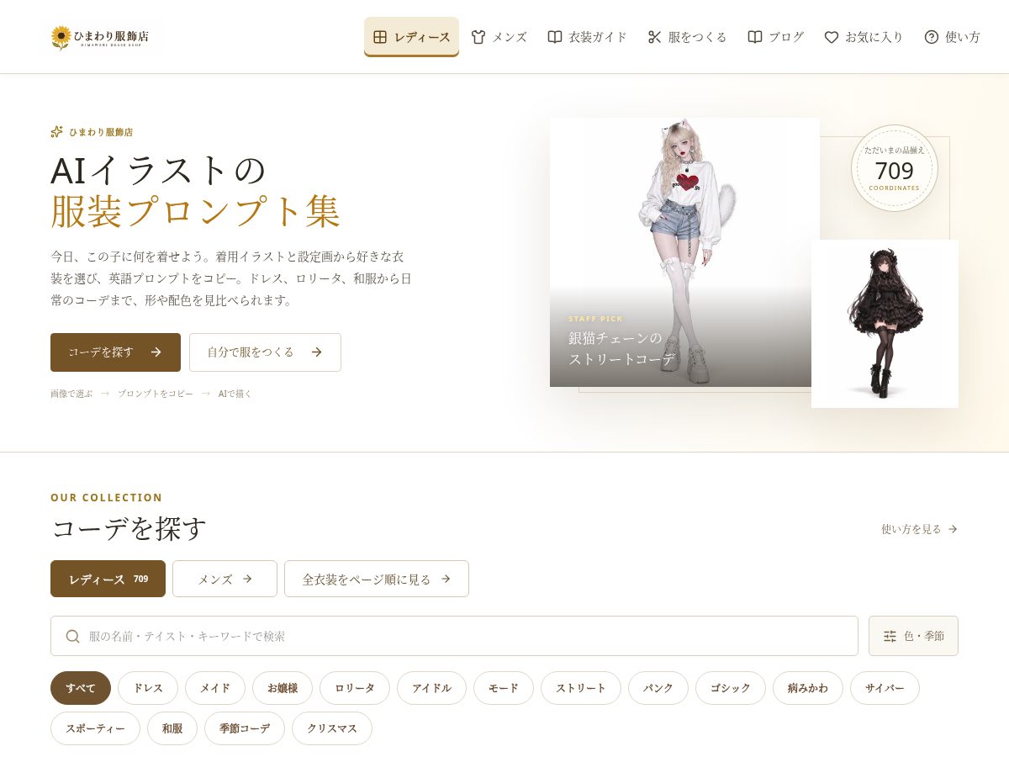Select the ドレス filter chip
This screenshot has width=1009, height=757.
tap(148, 688)
